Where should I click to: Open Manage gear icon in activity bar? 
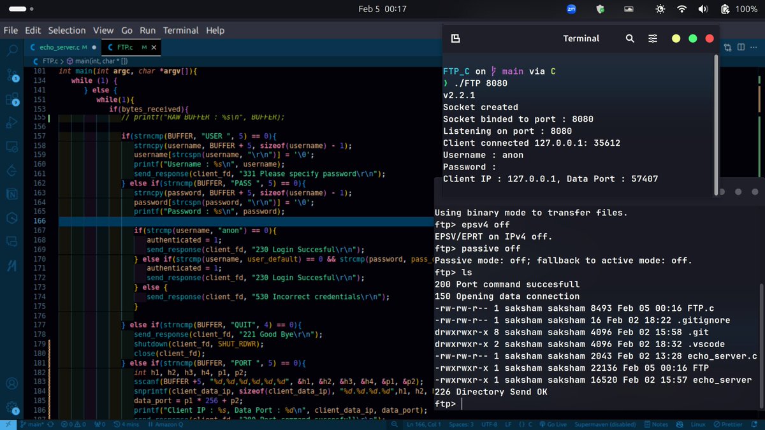coord(11,407)
